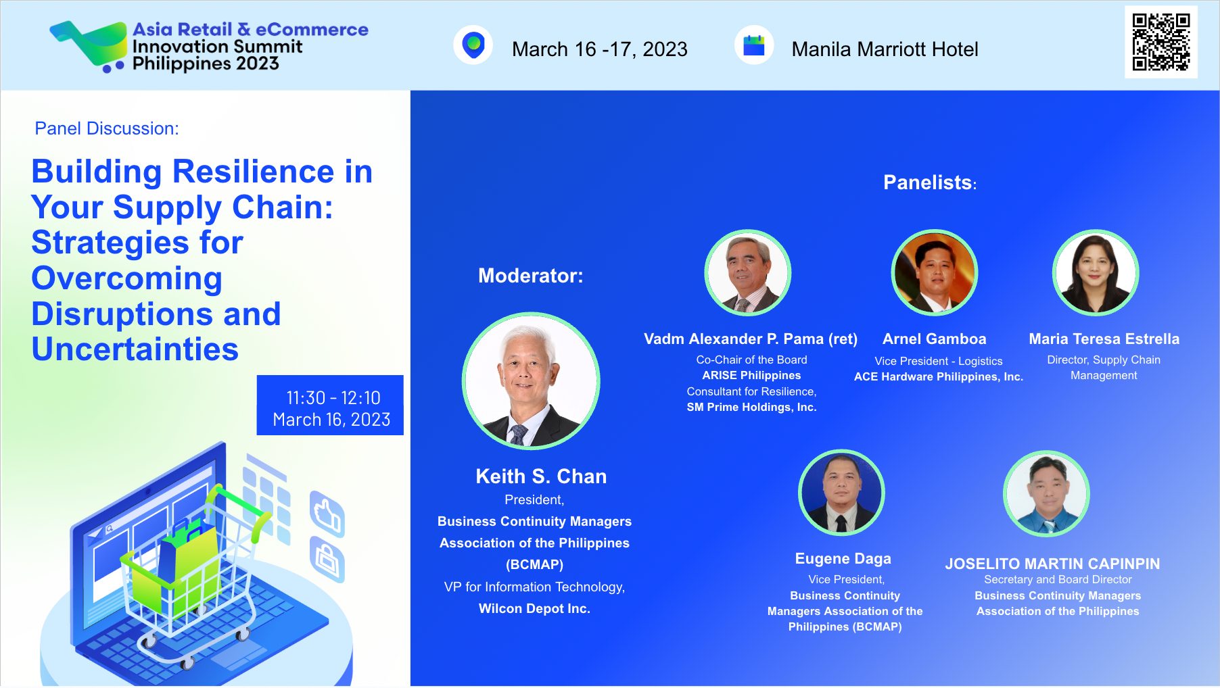Click the QR code in the corner
1220x688 pixels.
pyautogui.click(x=1160, y=42)
